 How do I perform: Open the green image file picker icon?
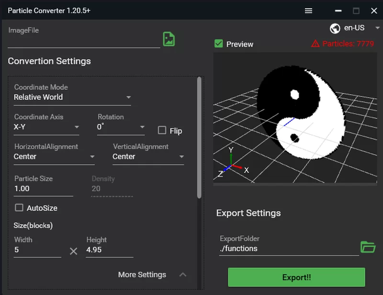click(169, 39)
